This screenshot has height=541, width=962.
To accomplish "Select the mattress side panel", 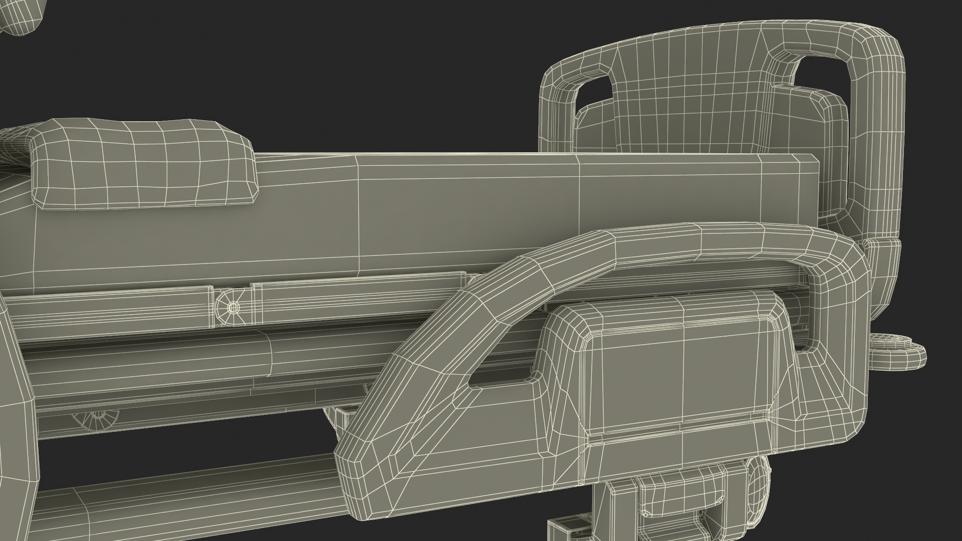I will pos(411,215).
